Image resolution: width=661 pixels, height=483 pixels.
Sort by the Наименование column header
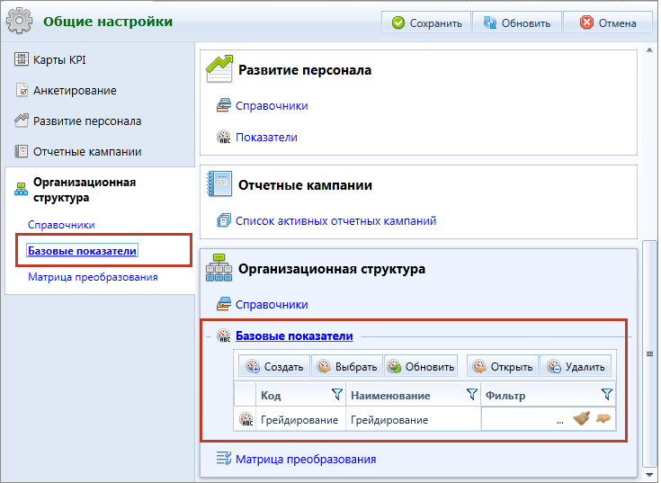pyautogui.click(x=390, y=396)
